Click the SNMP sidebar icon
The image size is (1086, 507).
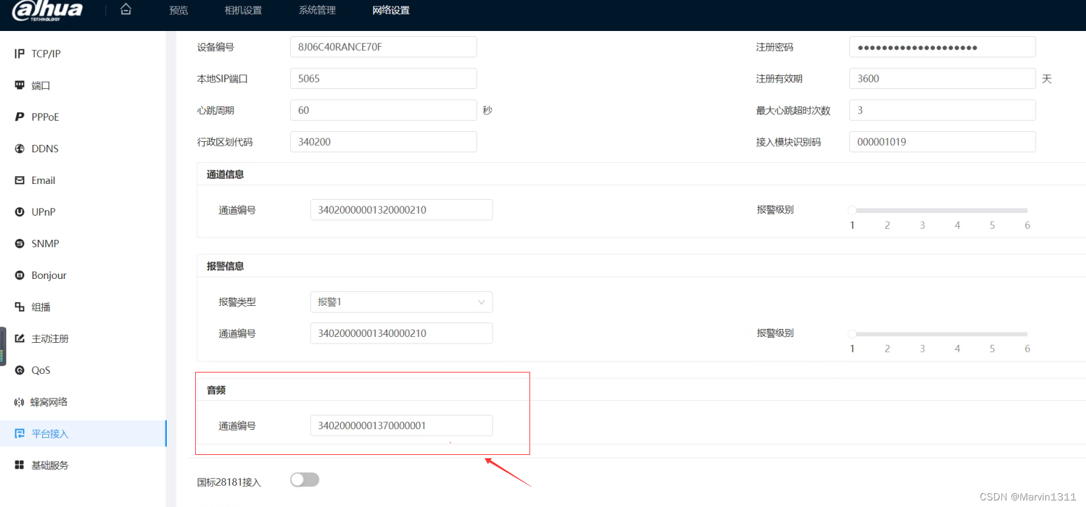[20, 243]
